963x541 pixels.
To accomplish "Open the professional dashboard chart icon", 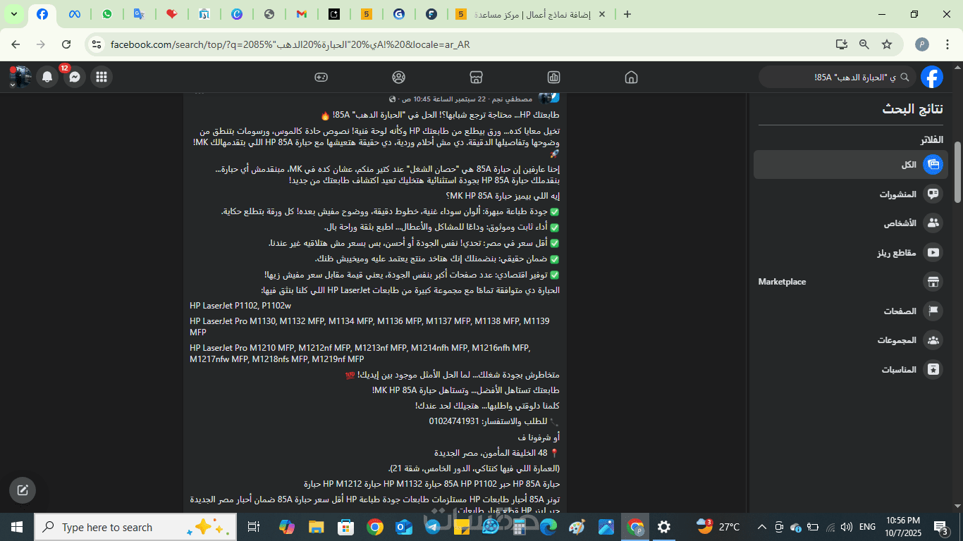I will (553, 77).
